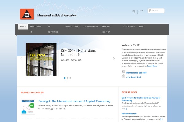This screenshot has width=184, height=122.
Task: Click the Join Email List envelope icon
Action: (124, 76)
